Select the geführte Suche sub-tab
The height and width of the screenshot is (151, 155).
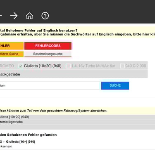pos(12,54)
